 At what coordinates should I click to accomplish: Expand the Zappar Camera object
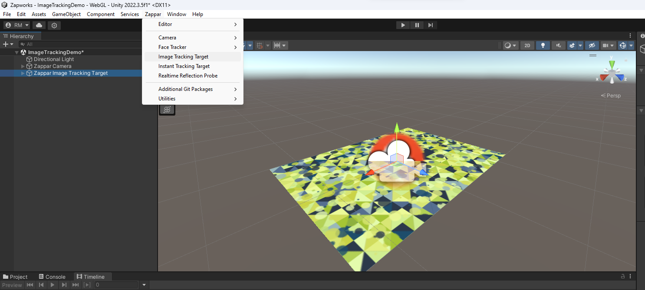point(23,66)
